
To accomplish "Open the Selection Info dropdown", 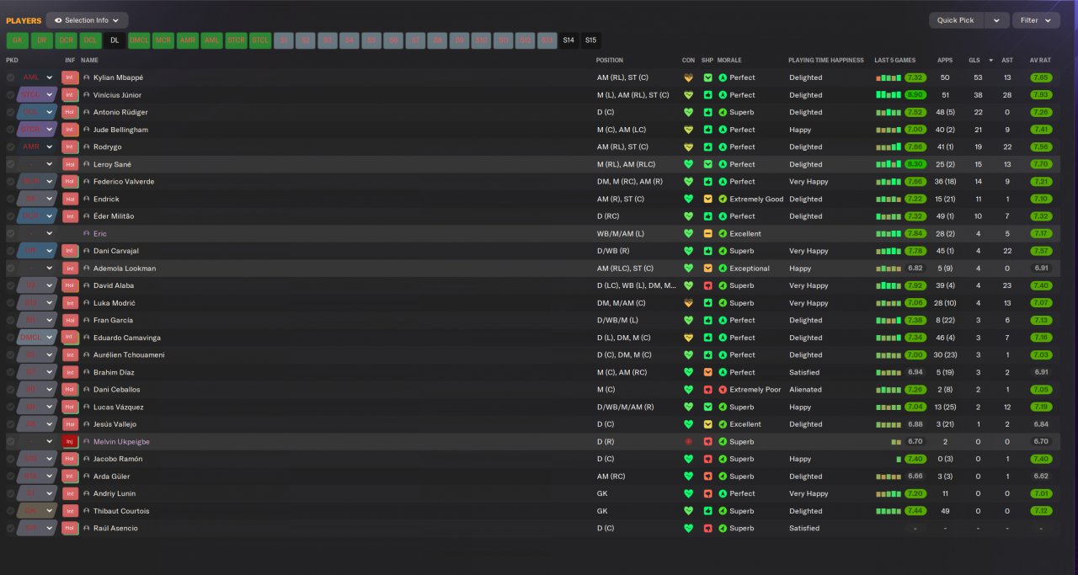I will click(x=87, y=20).
